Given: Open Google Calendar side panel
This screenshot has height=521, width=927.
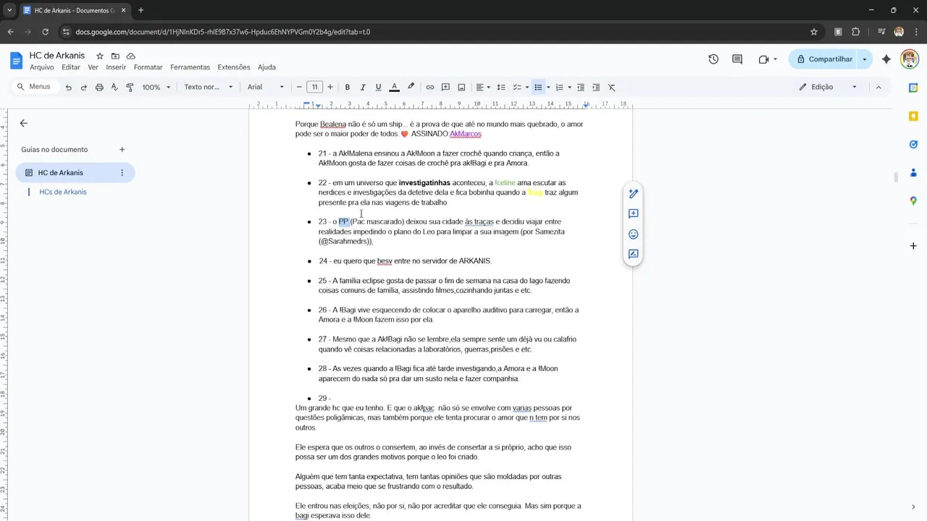Looking at the screenshot, I should 913,88.
